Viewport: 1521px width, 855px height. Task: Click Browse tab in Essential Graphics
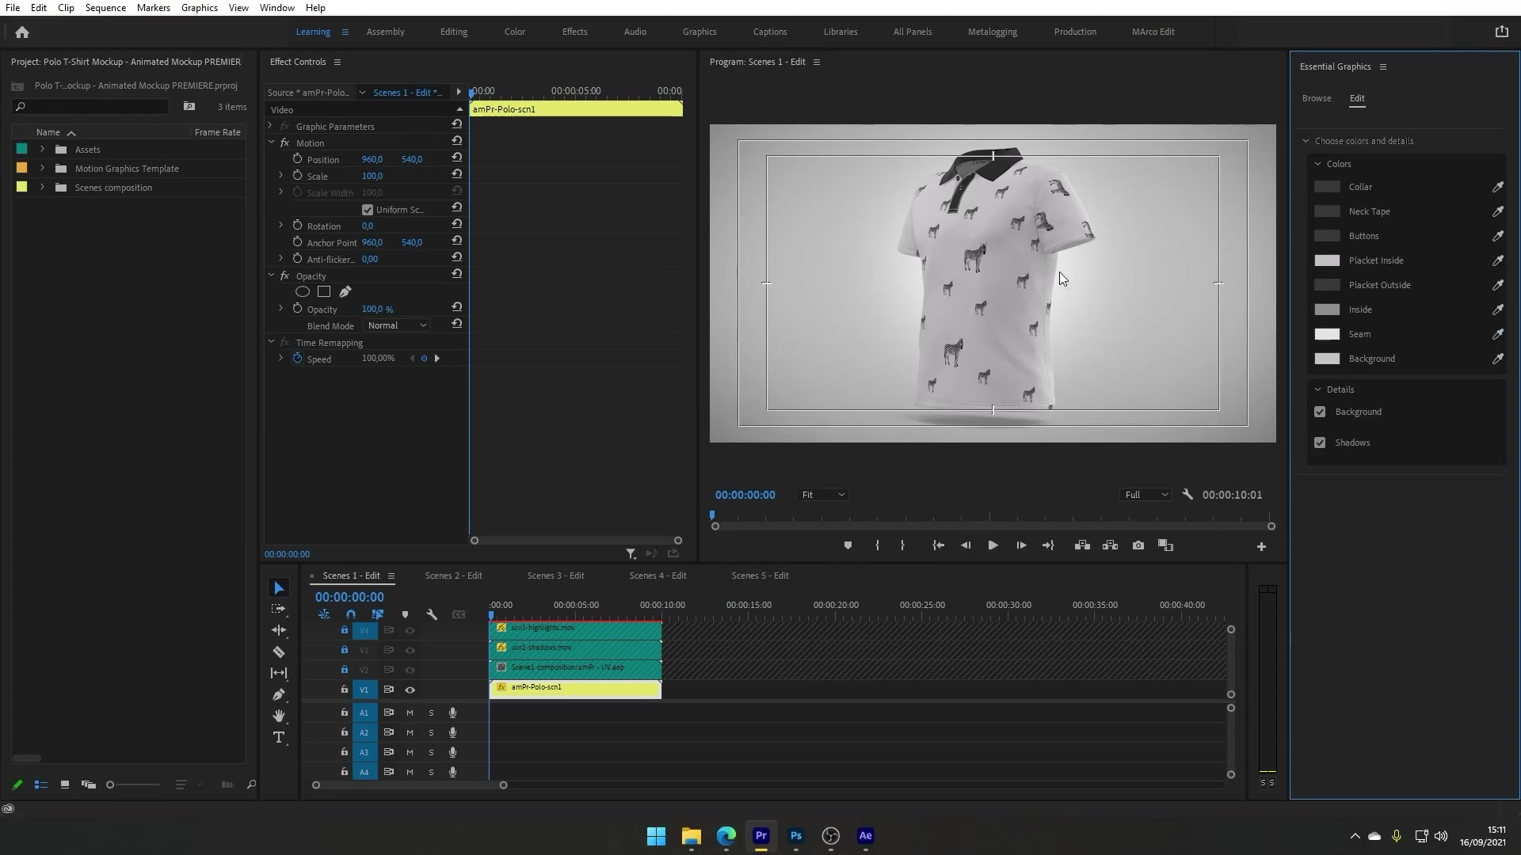(1317, 98)
